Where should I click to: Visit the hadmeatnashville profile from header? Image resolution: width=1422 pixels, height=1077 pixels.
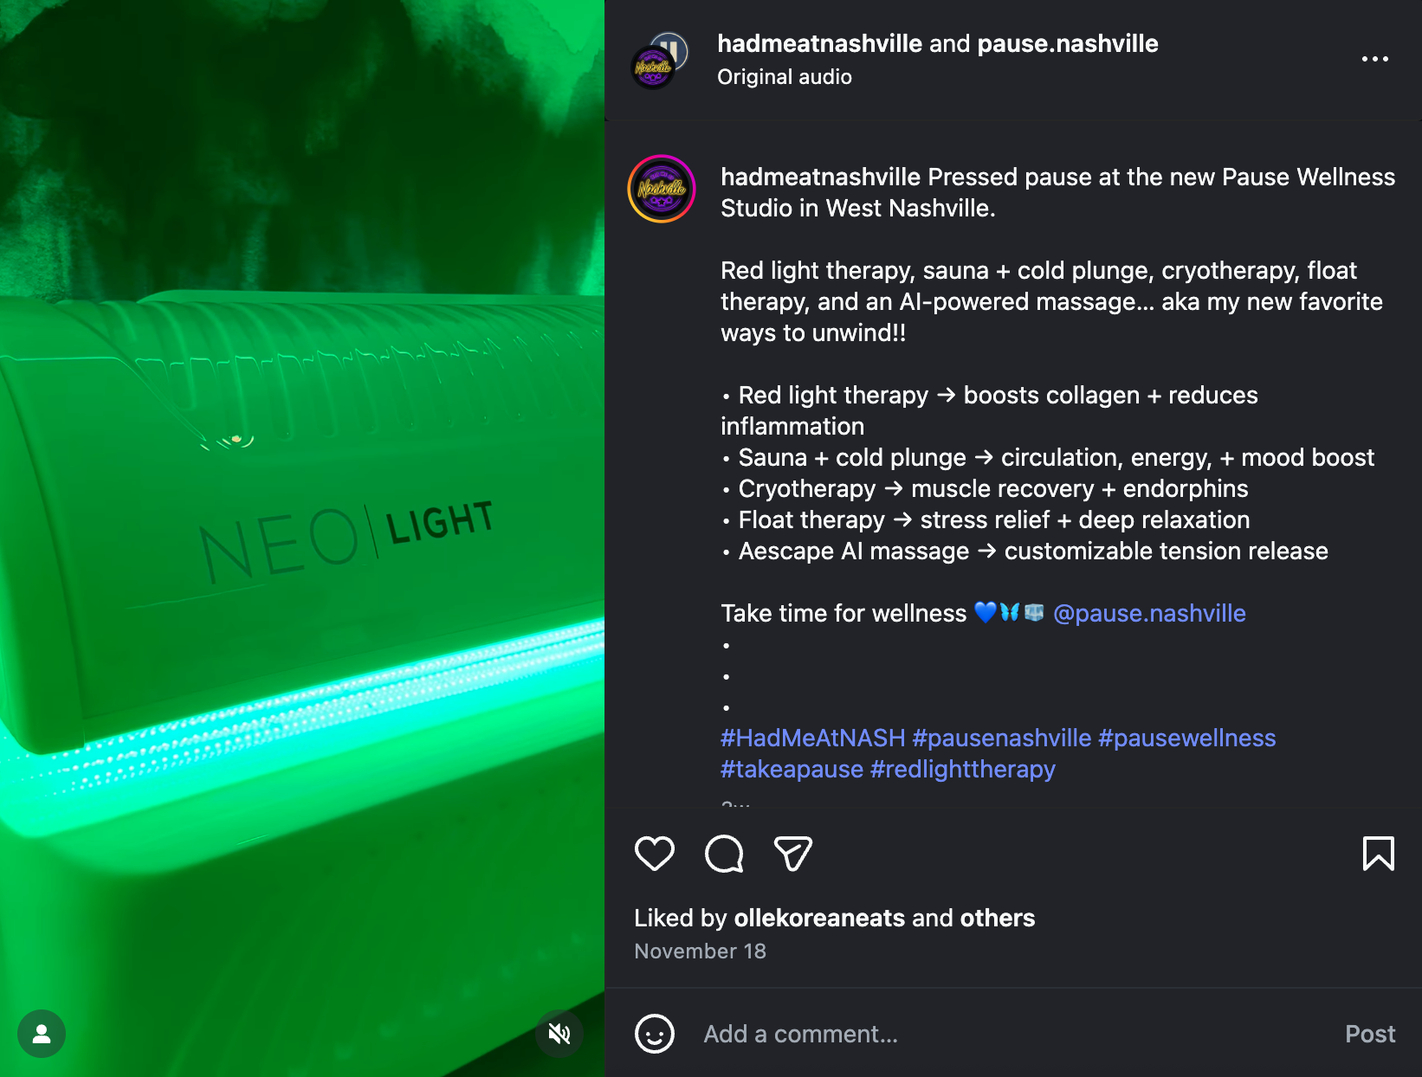(819, 43)
